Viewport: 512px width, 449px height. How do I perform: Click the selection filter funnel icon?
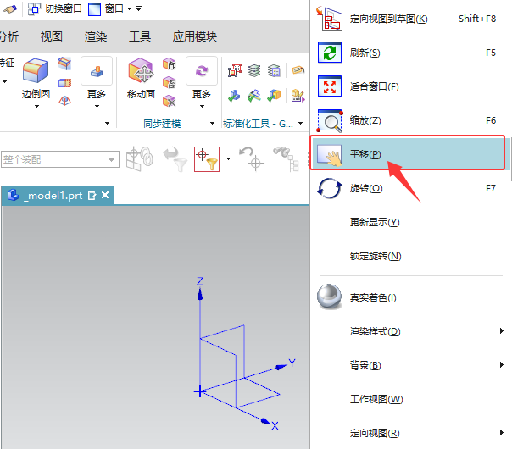pyautogui.click(x=207, y=159)
